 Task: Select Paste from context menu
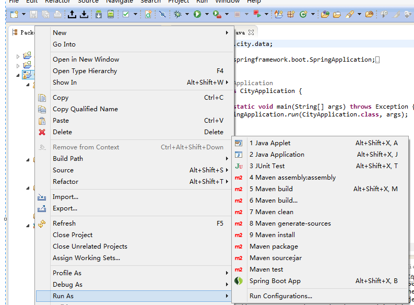(135, 121)
